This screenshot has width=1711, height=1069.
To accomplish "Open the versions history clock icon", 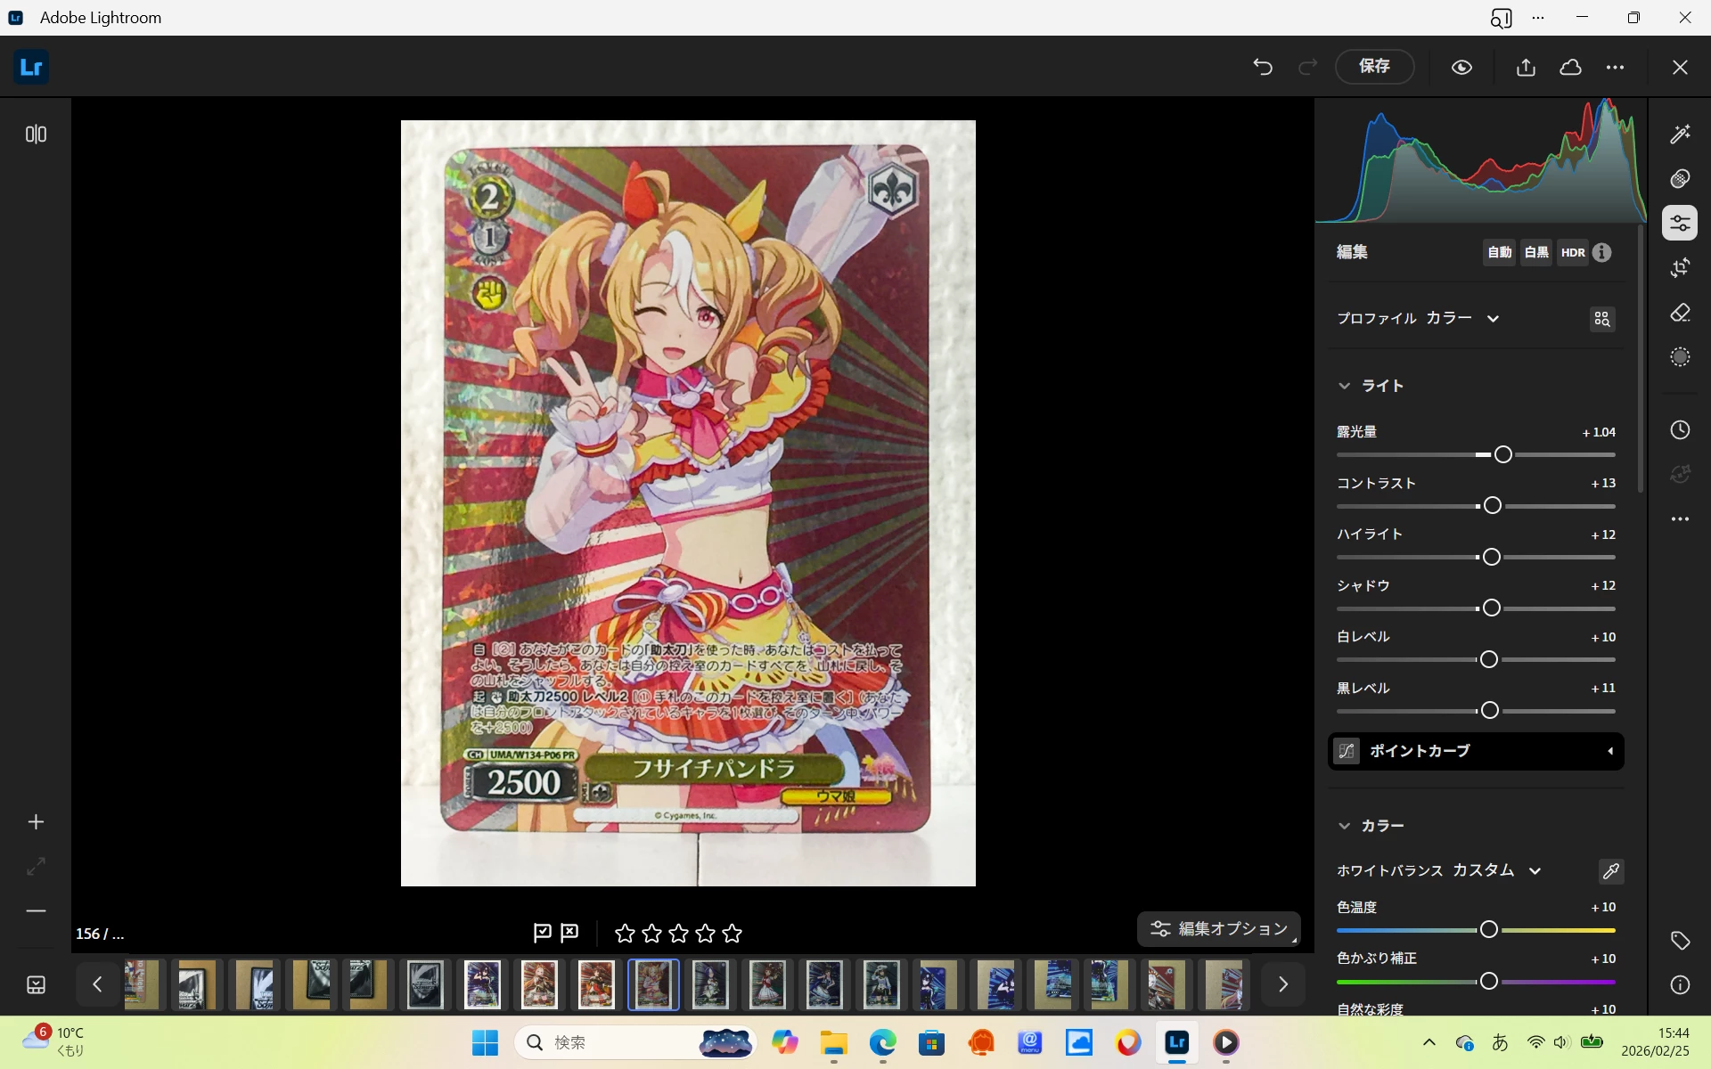I will [x=1680, y=430].
